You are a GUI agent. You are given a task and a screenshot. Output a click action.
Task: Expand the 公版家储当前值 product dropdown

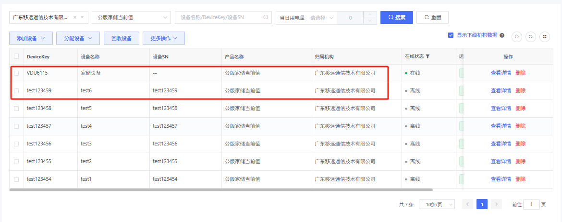tap(166, 17)
